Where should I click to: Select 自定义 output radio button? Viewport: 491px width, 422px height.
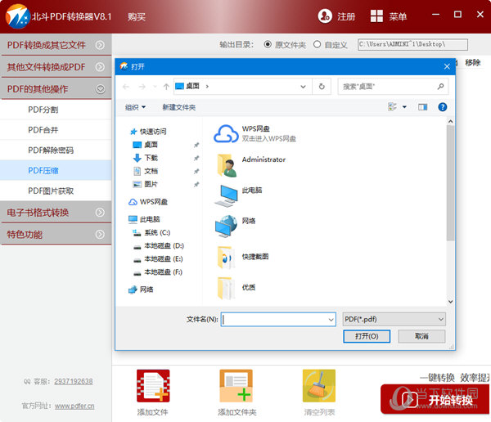(317, 44)
